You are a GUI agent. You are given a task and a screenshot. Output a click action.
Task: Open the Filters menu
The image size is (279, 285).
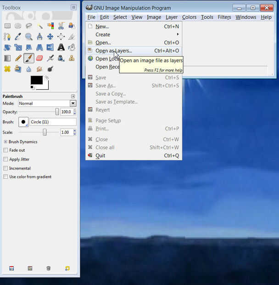pyautogui.click(x=224, y=17)
